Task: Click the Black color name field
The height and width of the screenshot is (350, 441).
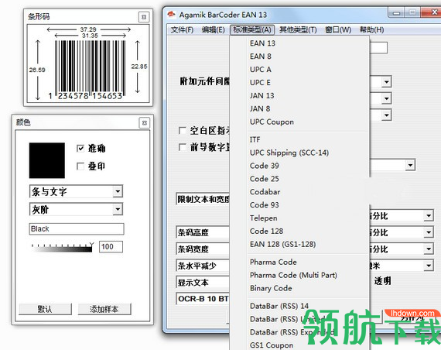Action: (77, 229)
